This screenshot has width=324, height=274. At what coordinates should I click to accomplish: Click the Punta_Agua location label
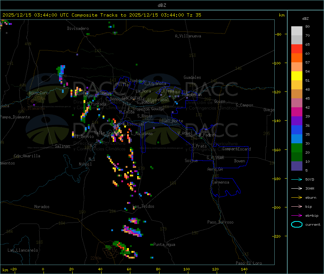pos(164,244)
